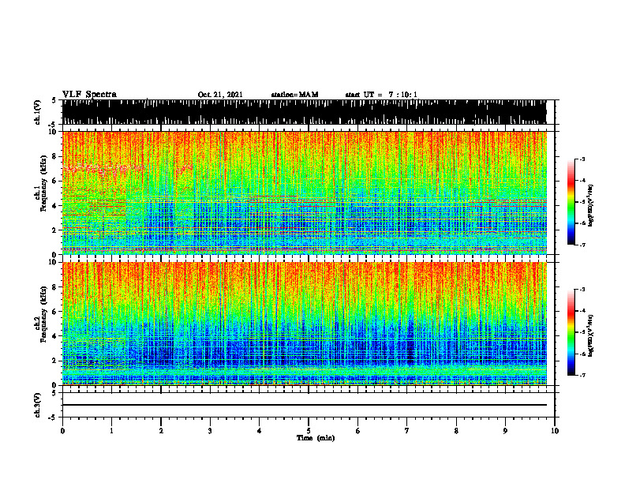The image size is (625, 483).
Task: Click the flat ch.3 signal trace line
Action: (x=304, y=405)
